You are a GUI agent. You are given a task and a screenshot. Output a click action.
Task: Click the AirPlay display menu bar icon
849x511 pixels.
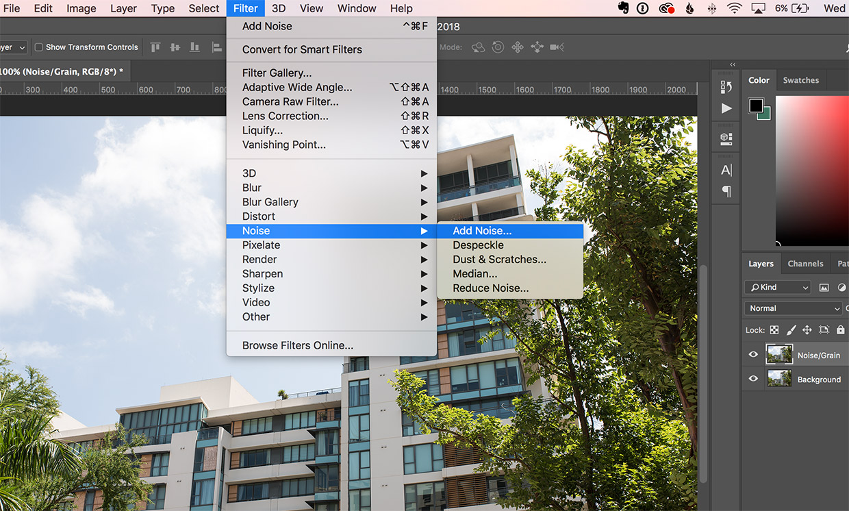click(758, 8)
